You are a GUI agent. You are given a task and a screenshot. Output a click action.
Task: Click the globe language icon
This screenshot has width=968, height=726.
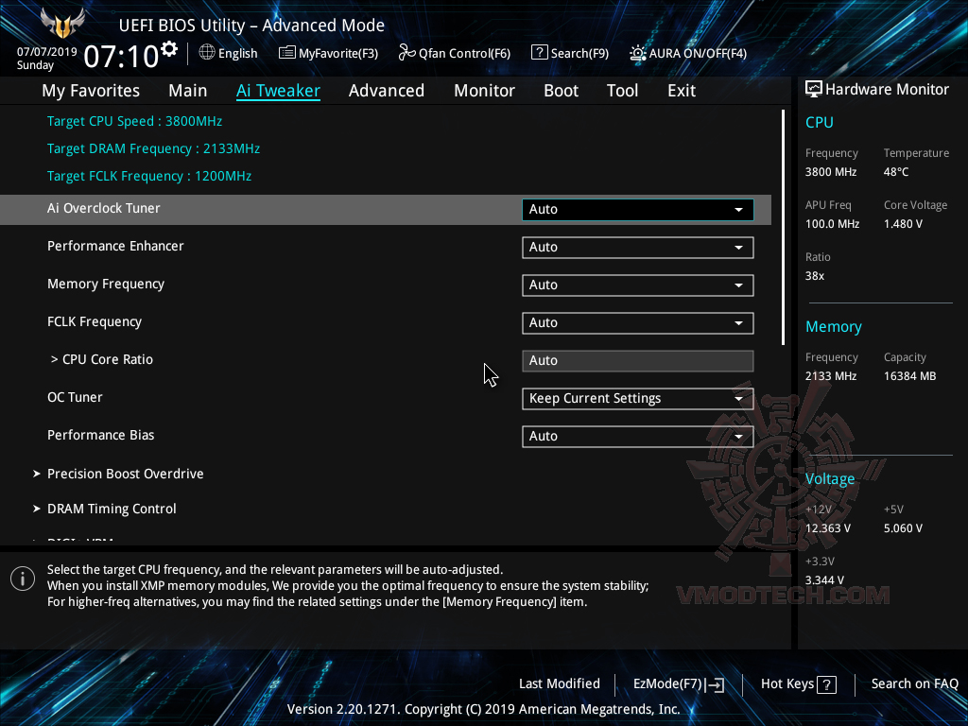(x=207, y=53)
